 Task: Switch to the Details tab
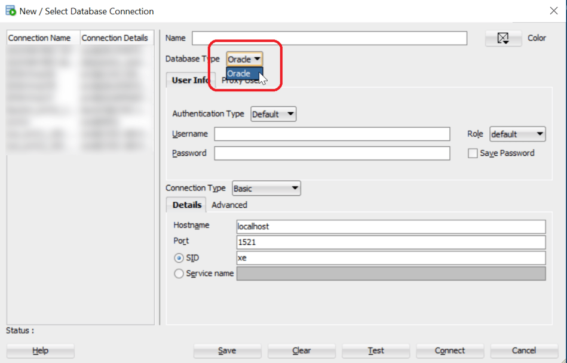point(186,205)
